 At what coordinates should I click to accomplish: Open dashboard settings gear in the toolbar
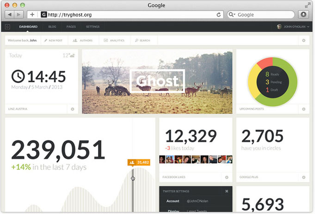(x=304, y=40)
